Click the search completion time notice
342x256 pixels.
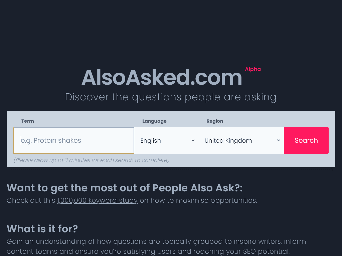click(x=91, y=160)
